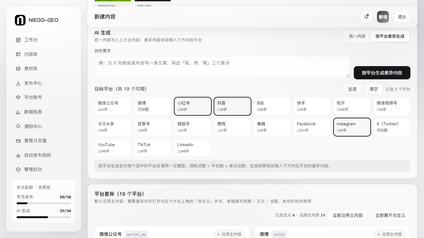Click the 29/50 AI generation count
424x238 pixels.
65,211
